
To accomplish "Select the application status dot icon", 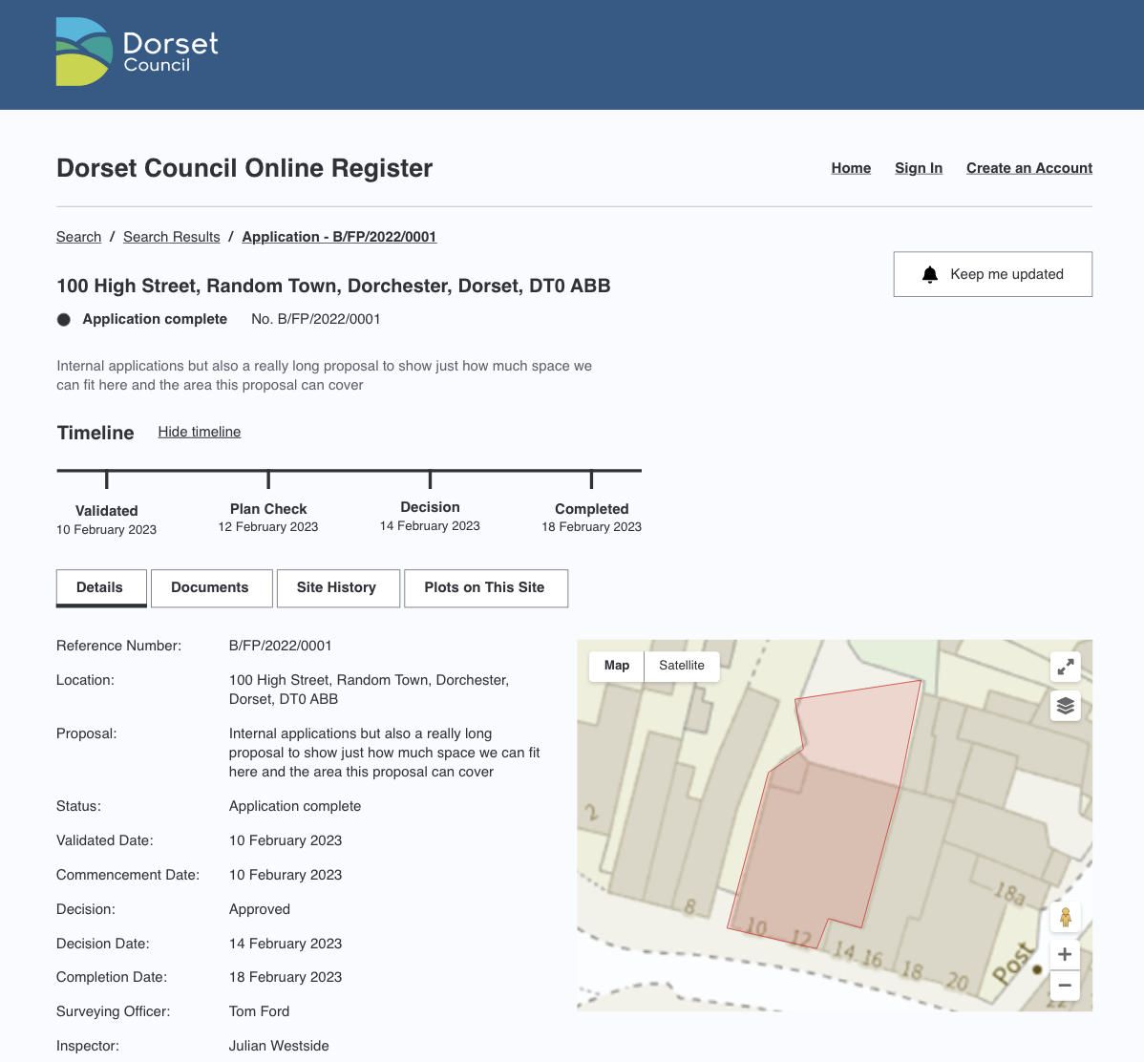I will coord(63,319).
